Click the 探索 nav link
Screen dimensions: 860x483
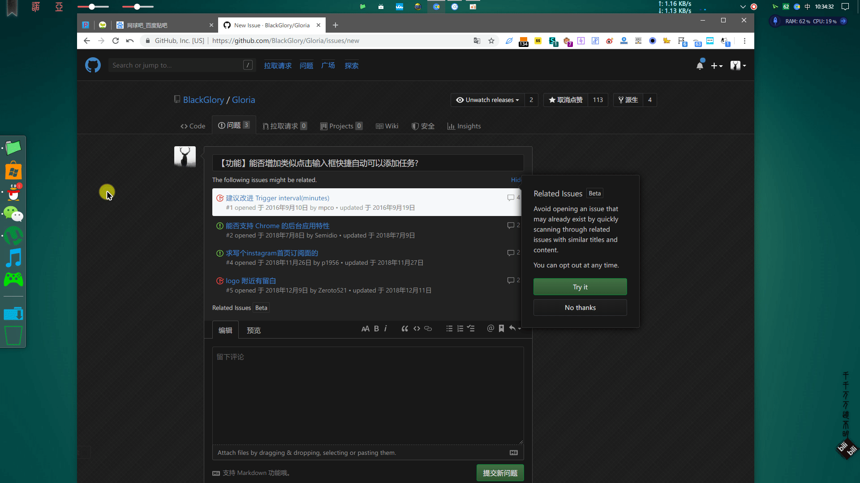[351, 65]
